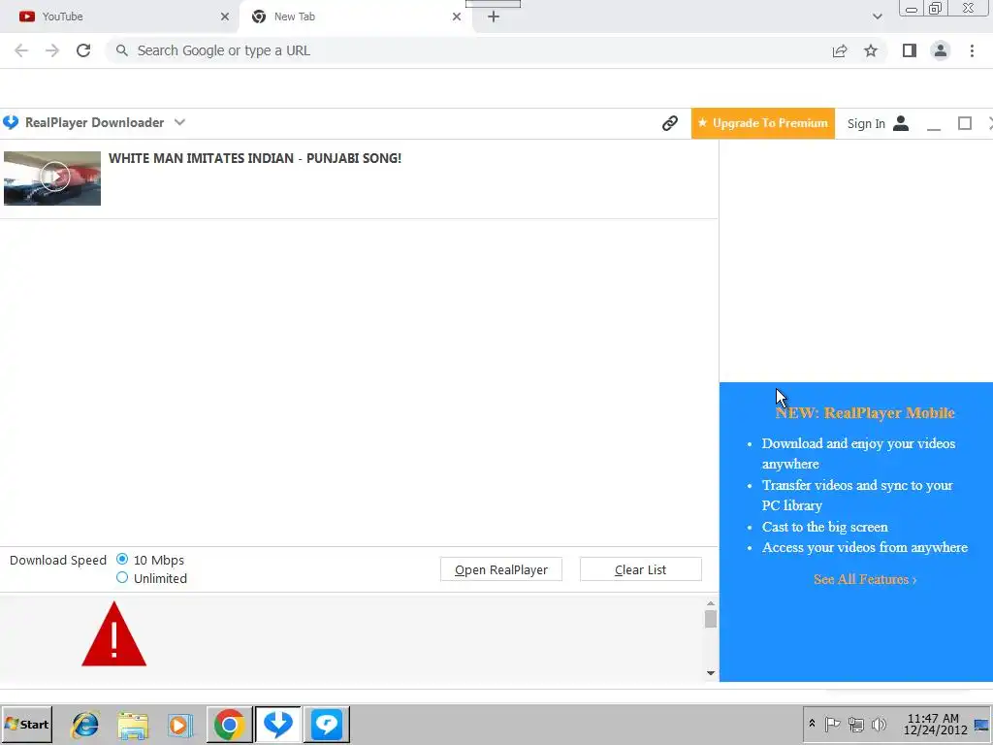The image size is (993, 745).
Task: Click the browser Forward arrow
Action: (52, 50)
